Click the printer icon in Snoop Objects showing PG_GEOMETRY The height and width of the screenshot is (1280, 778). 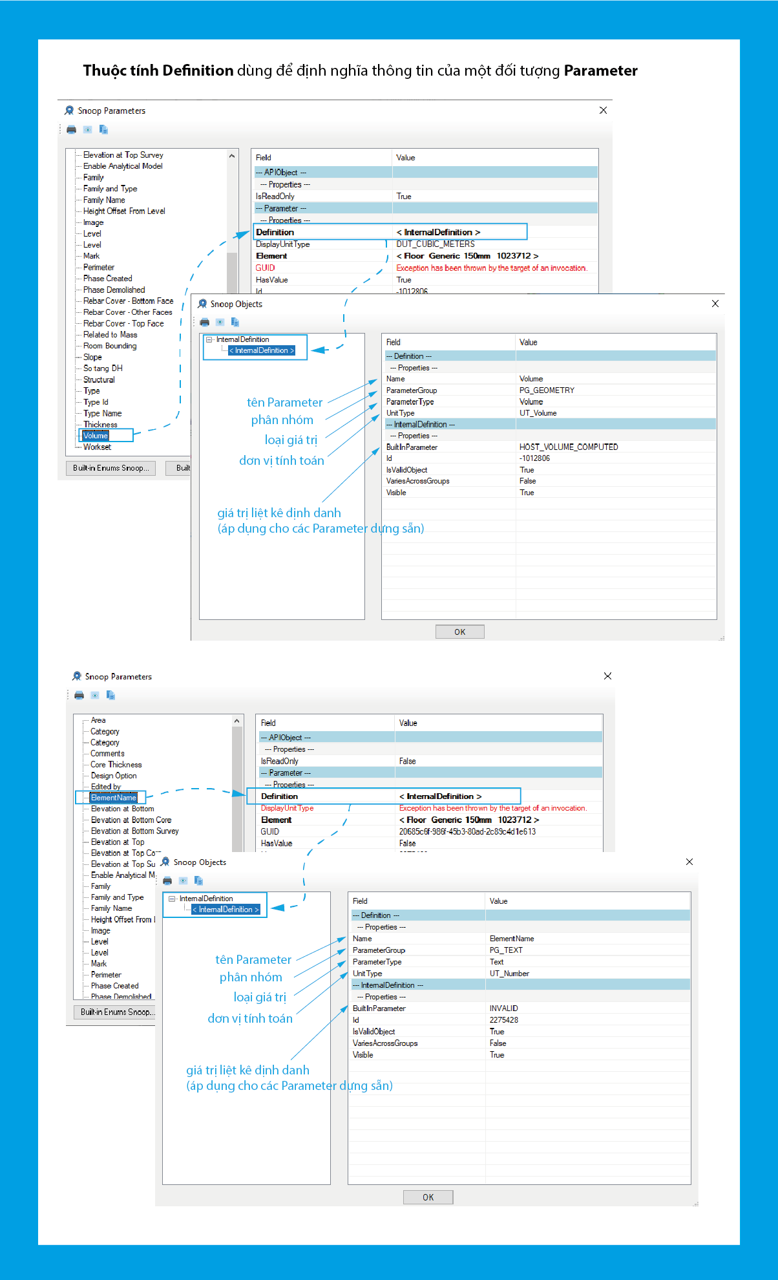[205, 322]
